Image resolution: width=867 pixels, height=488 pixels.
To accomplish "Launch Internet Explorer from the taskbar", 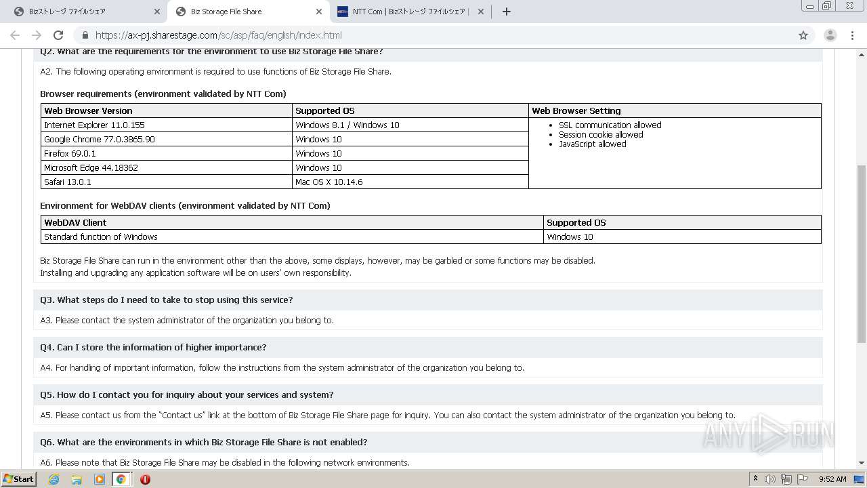I will coord(54,479).
